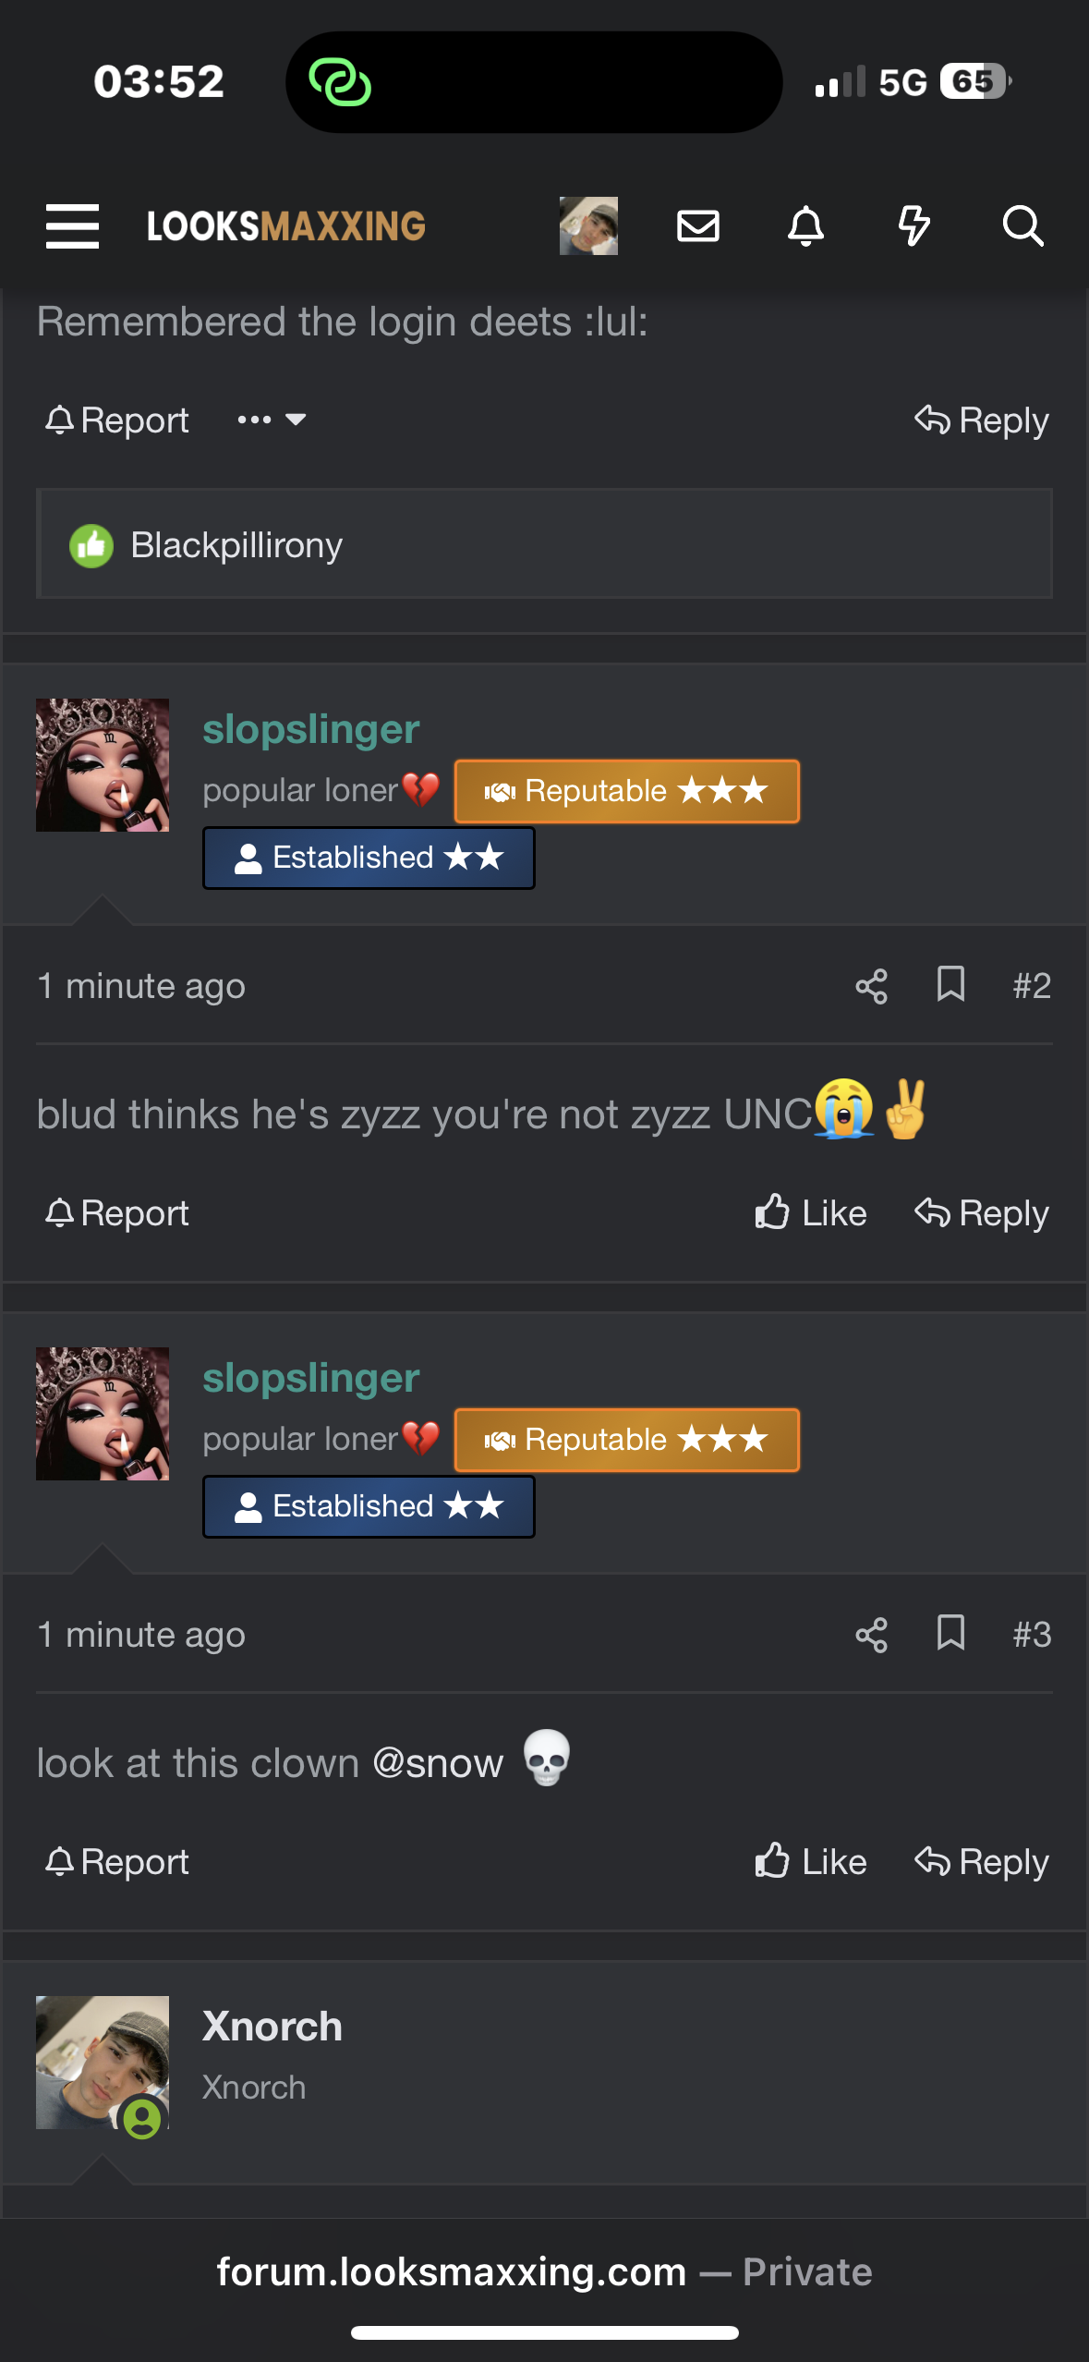The height and width of the screenshot is (2362, 1089).
Task: Open account menu via header avatar
Action: pos(588,226)
